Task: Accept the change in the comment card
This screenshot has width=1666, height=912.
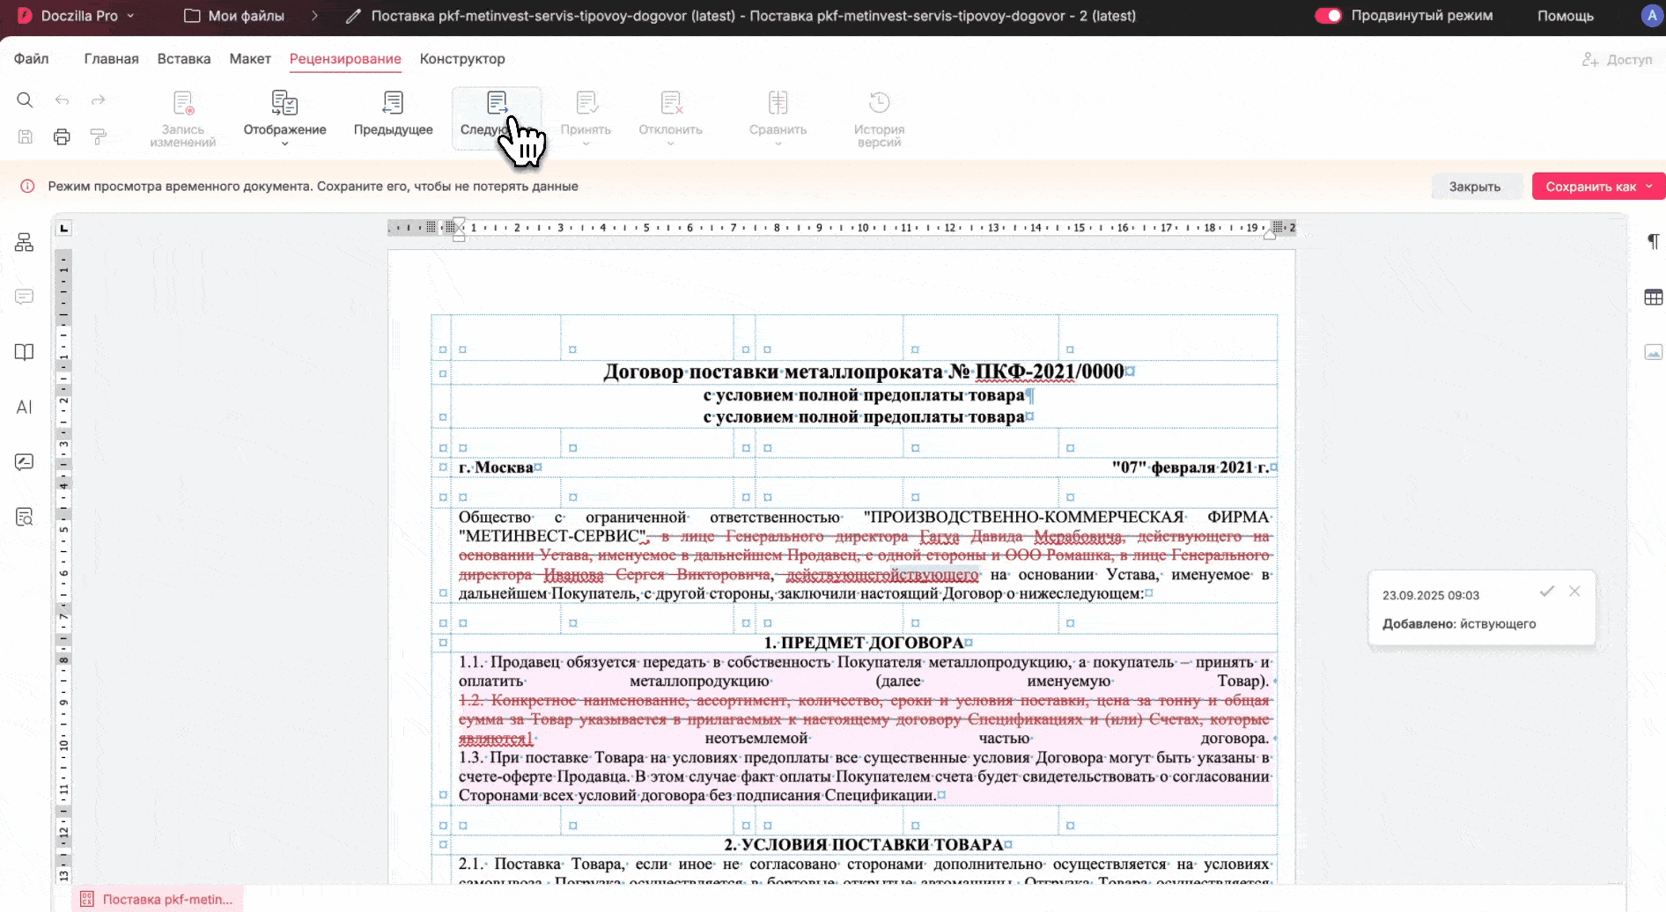Action: coord(1546,592)
